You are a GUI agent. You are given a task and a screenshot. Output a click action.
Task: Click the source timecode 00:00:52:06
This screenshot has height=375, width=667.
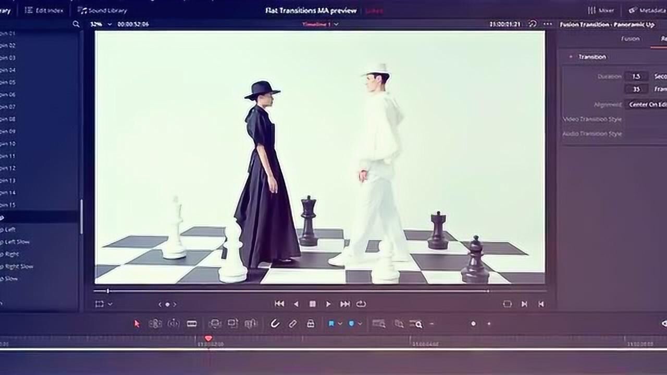(133, 24)
